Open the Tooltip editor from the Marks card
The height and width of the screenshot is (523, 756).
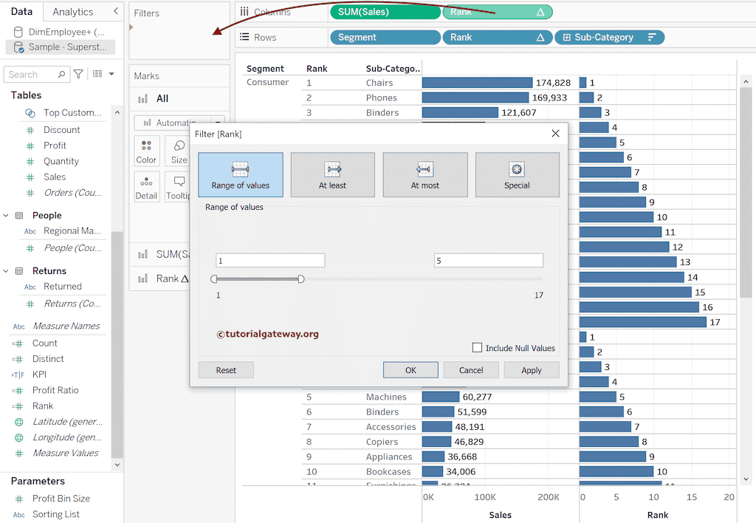[x=179, y=186]
